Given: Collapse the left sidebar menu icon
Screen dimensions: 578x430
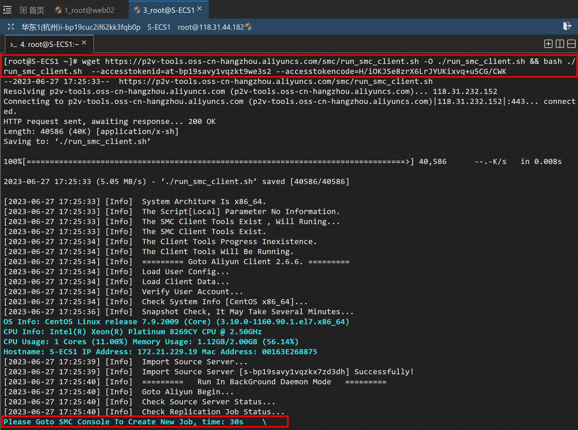Looking at the screenshot, I should pos(7,10).
